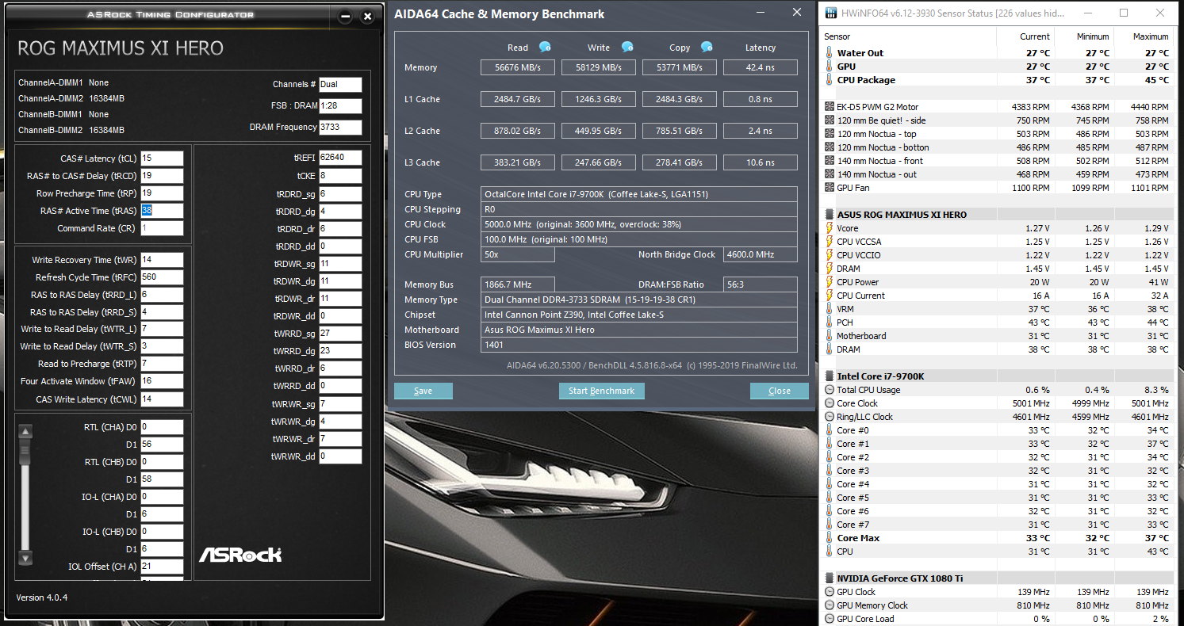Click the Save button in AIDA64
The image size is (1184, 626).
pos(423,391)
